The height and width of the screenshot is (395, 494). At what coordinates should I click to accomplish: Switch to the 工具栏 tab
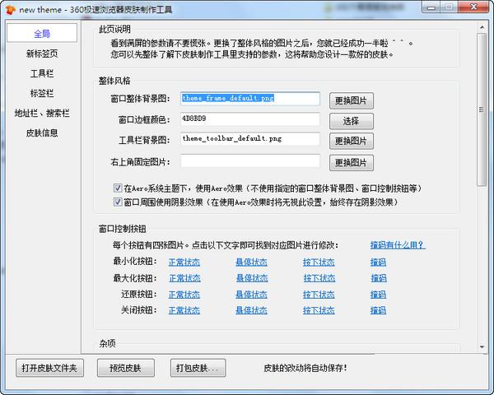tap(42, 73)
